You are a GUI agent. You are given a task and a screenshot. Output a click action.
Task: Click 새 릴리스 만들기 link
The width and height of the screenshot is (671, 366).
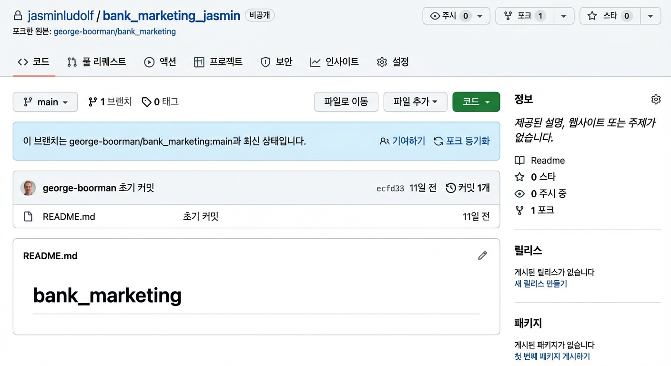coord(541,284)
